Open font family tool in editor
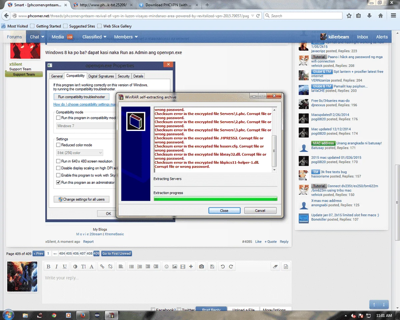Screen dimensions: 400x320 (x=92, y=267)
